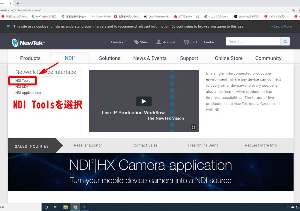
Task: Open File Explorer from the taskbar
Action: click(x=66, y=207)
